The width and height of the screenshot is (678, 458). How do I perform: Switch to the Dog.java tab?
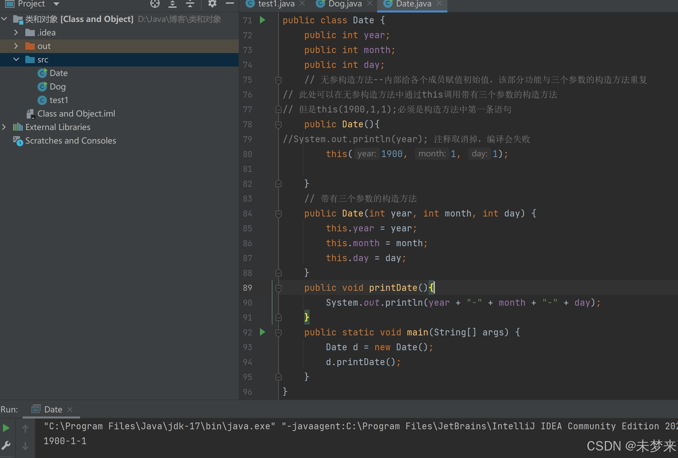point(345,4)
